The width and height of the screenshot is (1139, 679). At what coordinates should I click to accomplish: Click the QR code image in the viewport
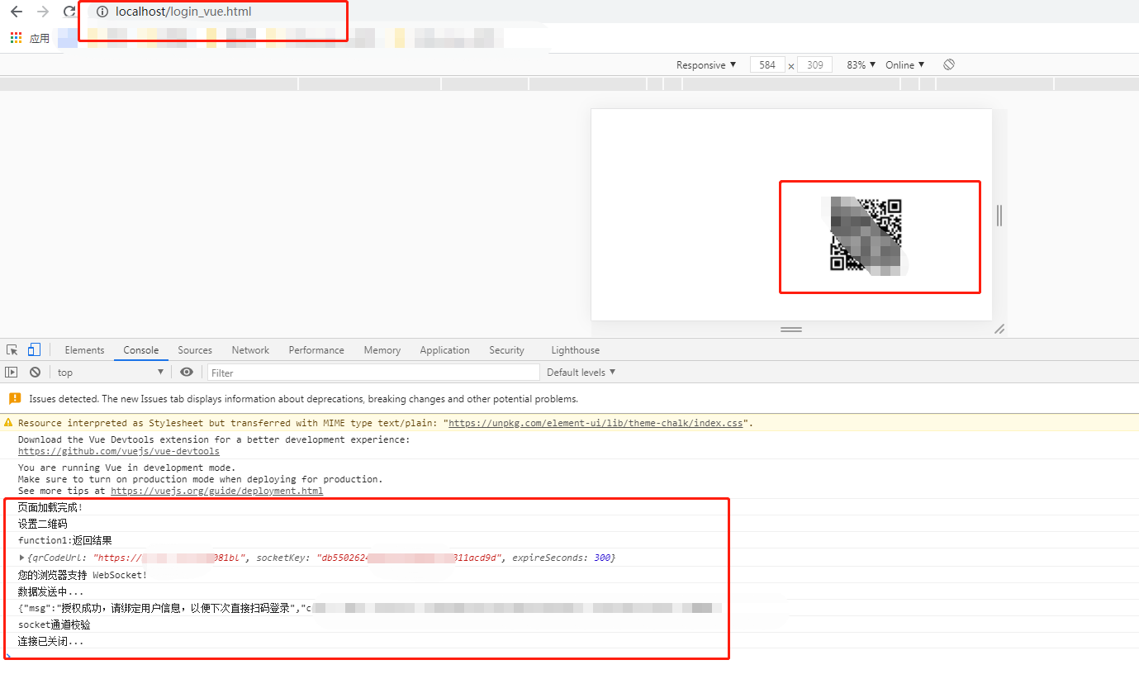click(x=866, y=235)
